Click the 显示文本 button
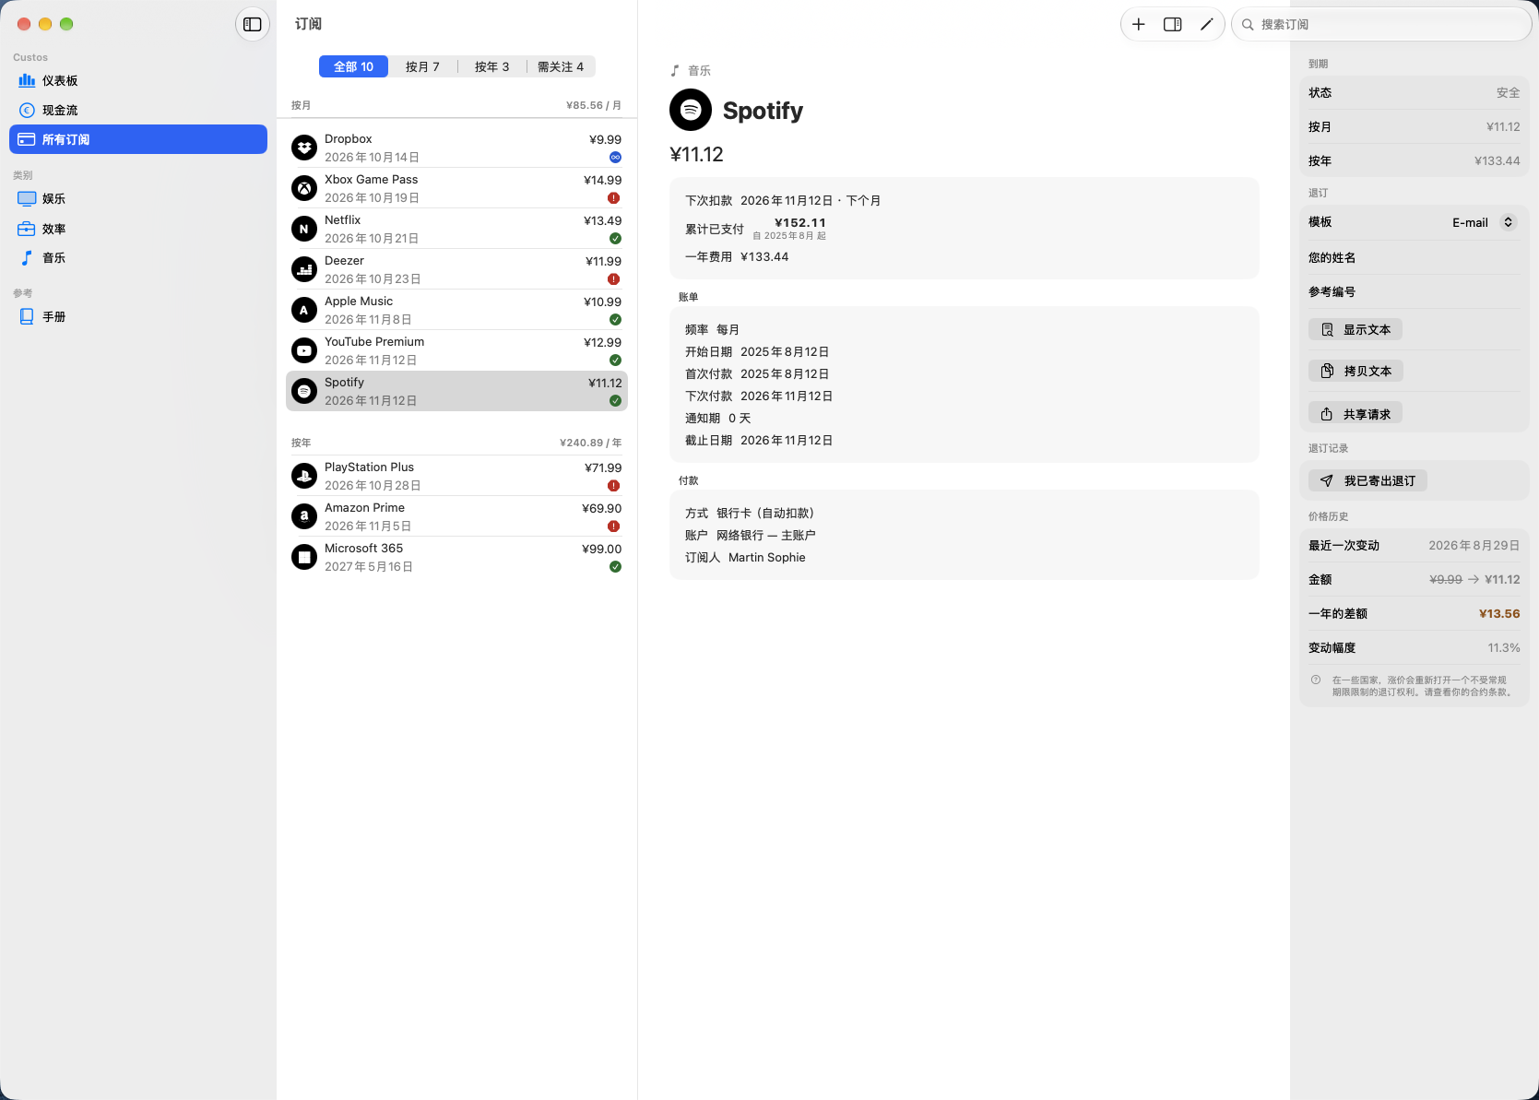1539x1100 pixels. 1356,329
